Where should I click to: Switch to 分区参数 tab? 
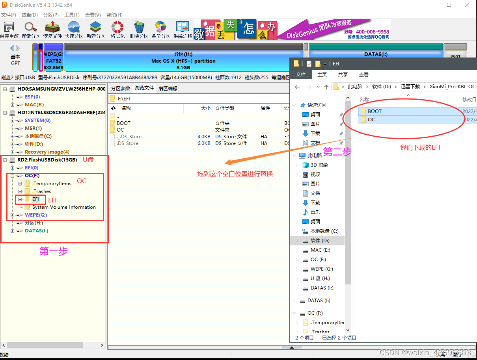pyautogui.click(x=120, y=88)
